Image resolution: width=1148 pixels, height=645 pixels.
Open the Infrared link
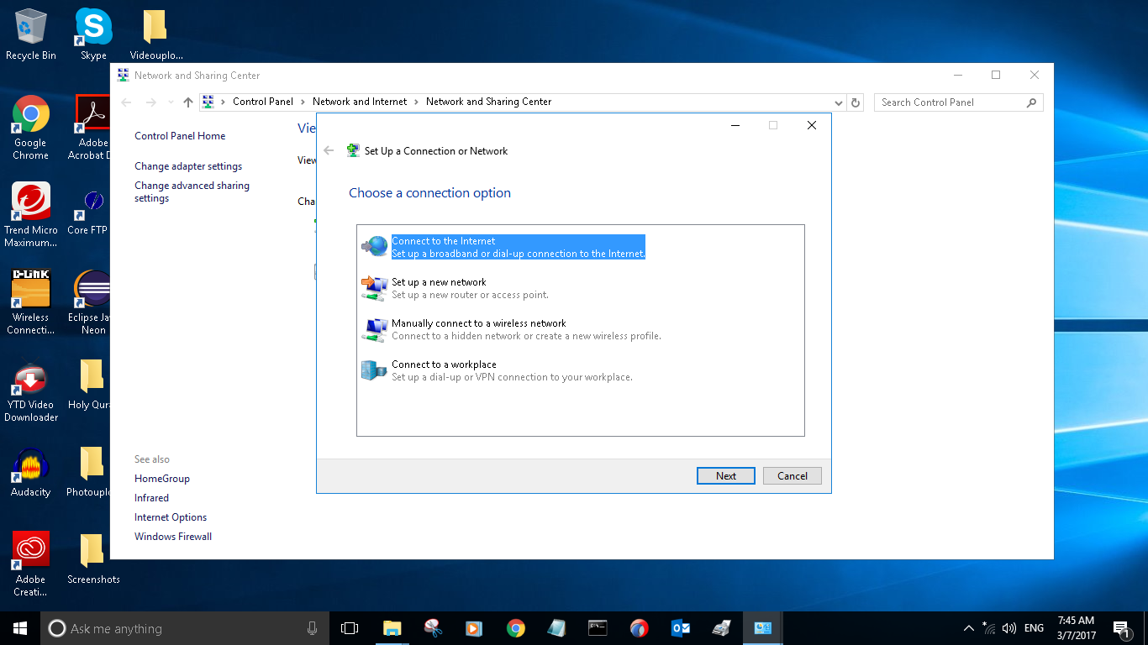[151, 498]
